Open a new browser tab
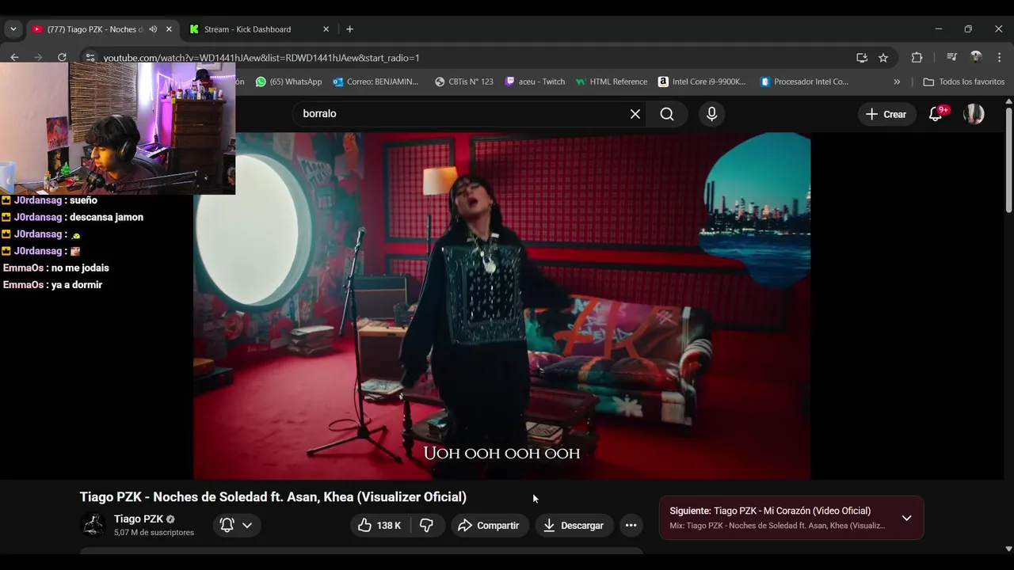 (x=349, y=29)
